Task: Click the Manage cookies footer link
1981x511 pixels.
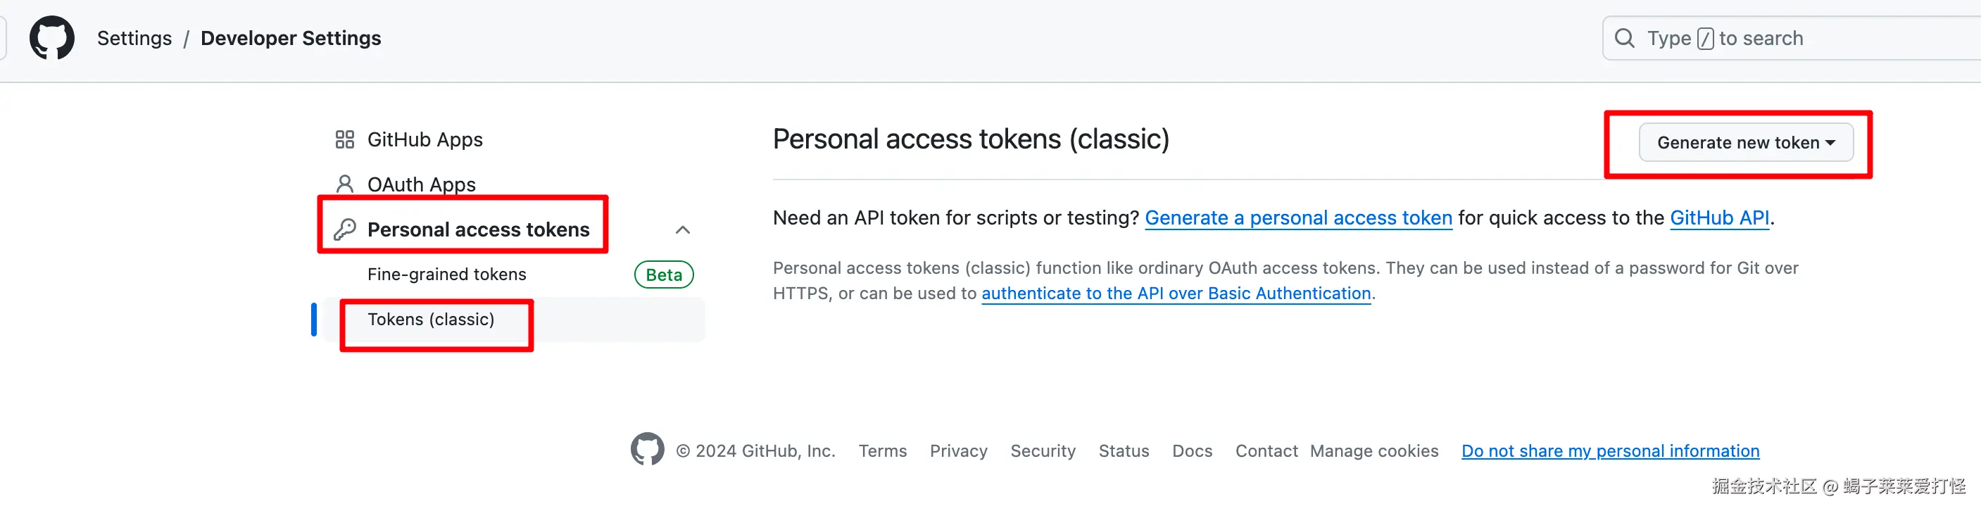Action: point(1373,451)
